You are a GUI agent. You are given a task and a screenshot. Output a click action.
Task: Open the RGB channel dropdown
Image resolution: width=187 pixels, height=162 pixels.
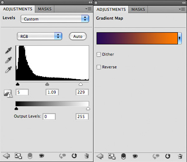click(40, 36)
